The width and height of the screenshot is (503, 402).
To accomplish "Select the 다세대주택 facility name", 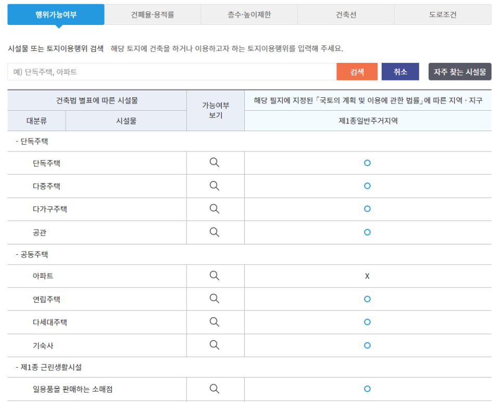I will (x=49, y=322).
